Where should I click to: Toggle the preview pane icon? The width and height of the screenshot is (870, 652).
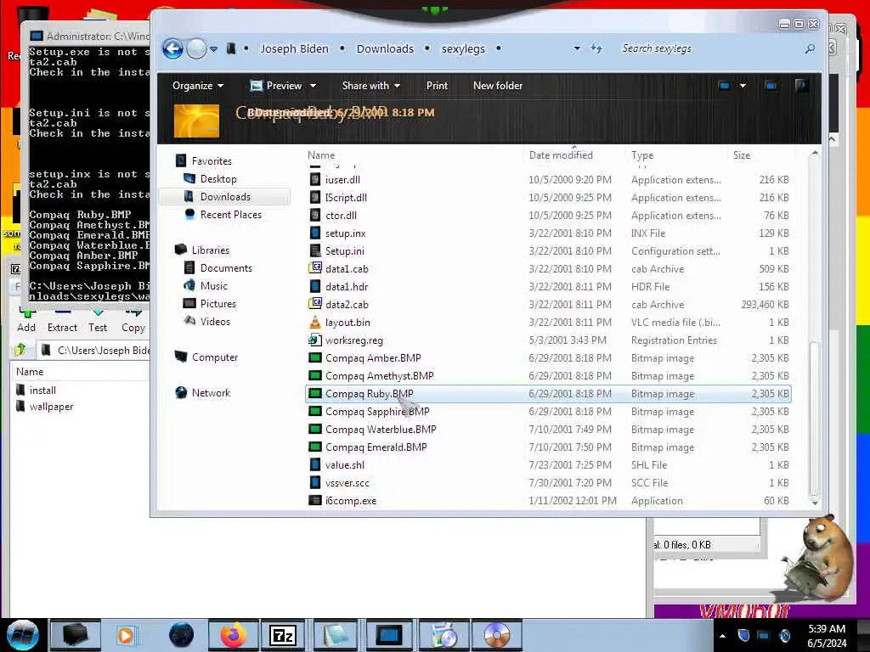(x=771, y=86)
